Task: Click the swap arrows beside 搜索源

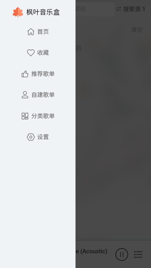Action: tap(119, 9)
